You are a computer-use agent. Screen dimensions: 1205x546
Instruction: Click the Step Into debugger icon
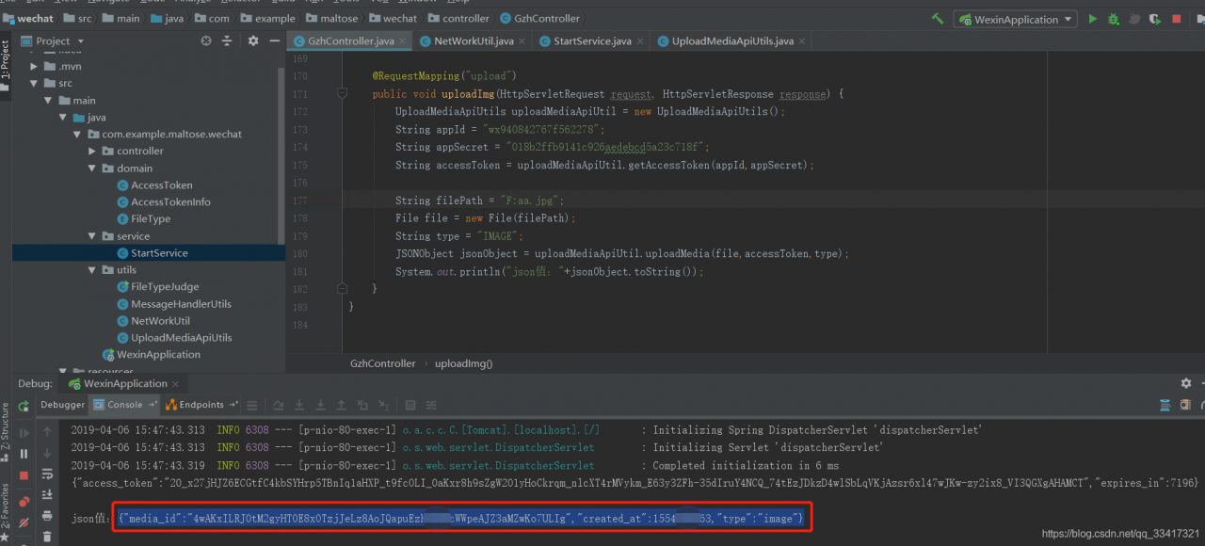click(299, 405)
